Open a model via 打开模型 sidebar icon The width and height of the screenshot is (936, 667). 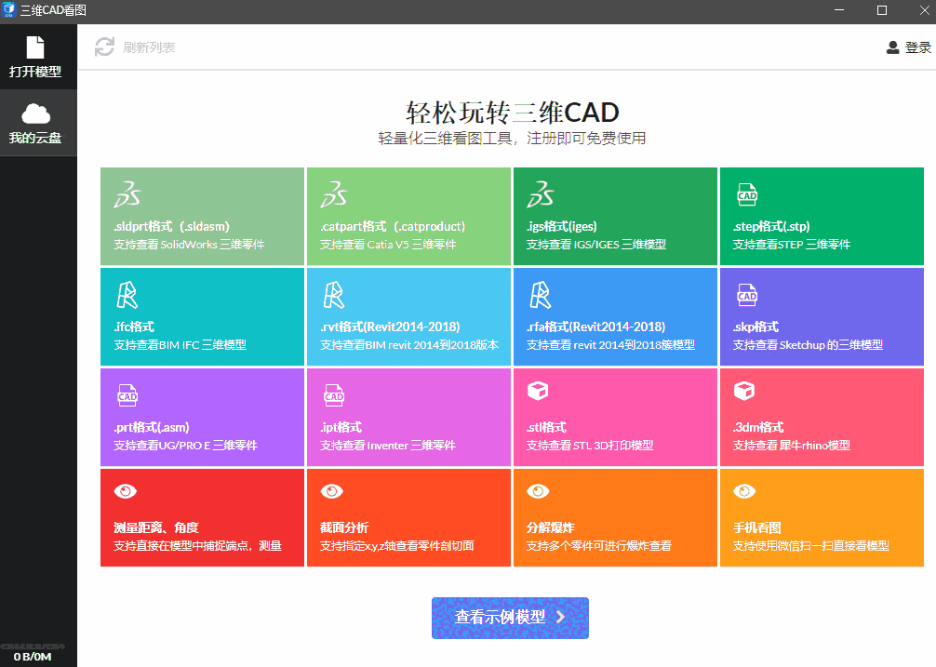[37, 56]
